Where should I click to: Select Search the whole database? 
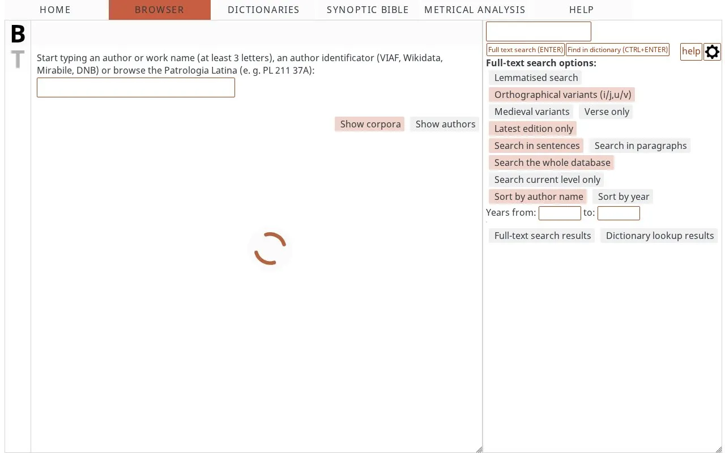(552, 163)
